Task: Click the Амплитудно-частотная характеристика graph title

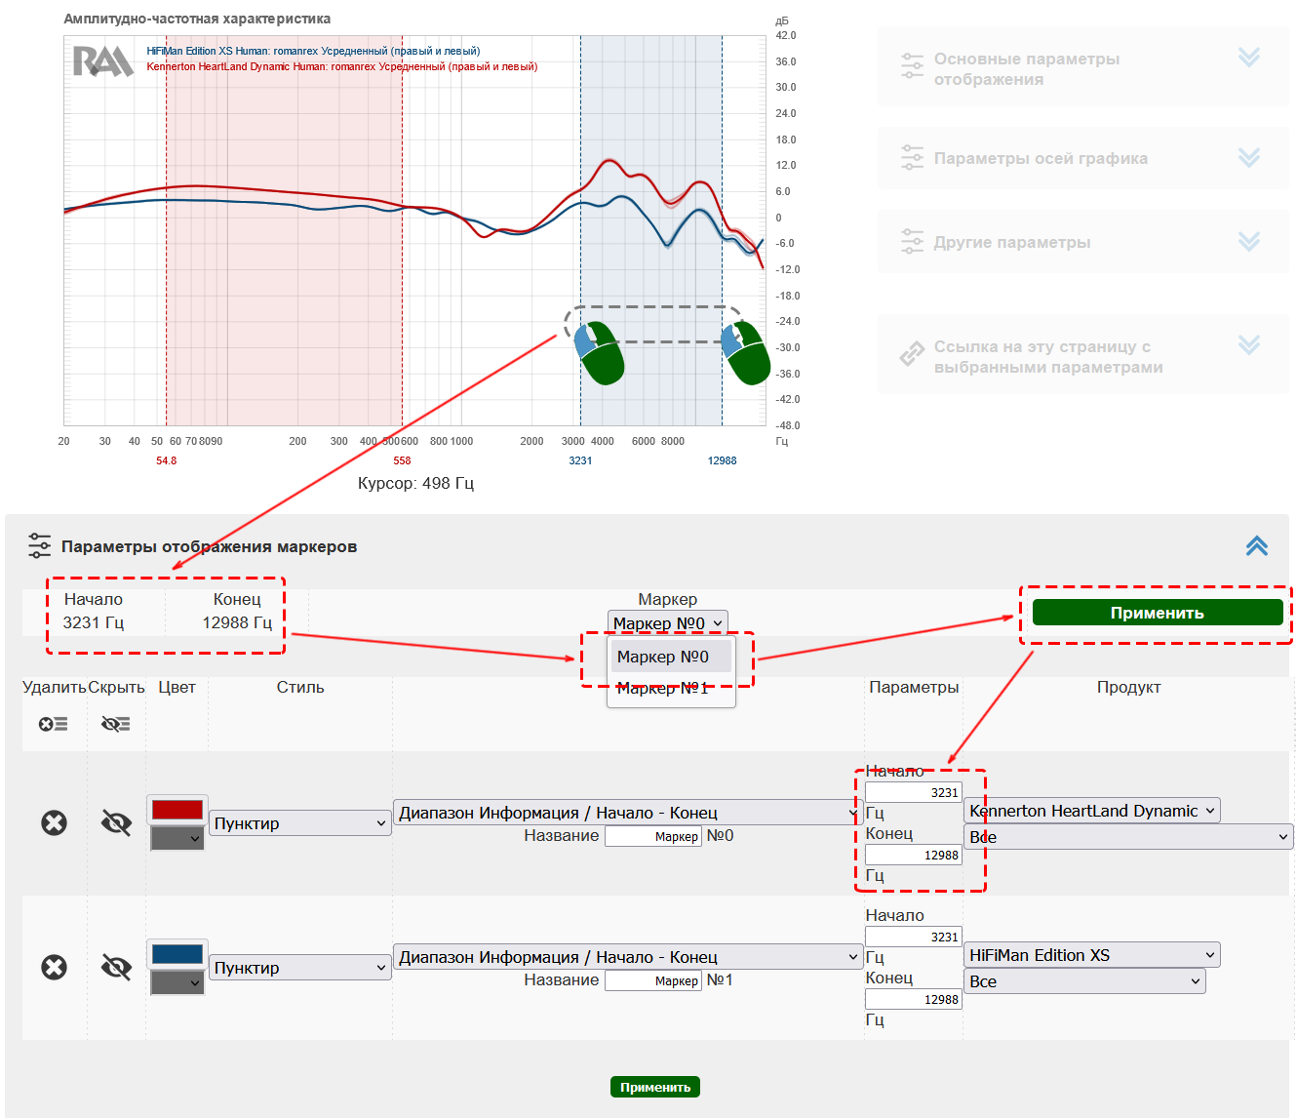Action: coord(197,19)
